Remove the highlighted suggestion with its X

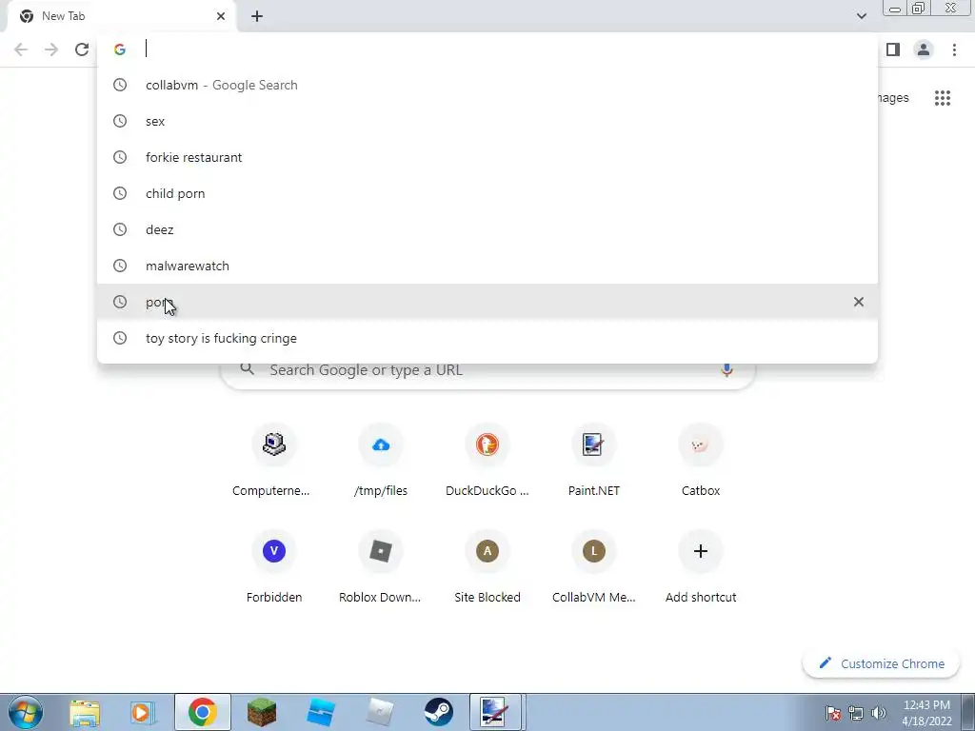tap(859, 302)
